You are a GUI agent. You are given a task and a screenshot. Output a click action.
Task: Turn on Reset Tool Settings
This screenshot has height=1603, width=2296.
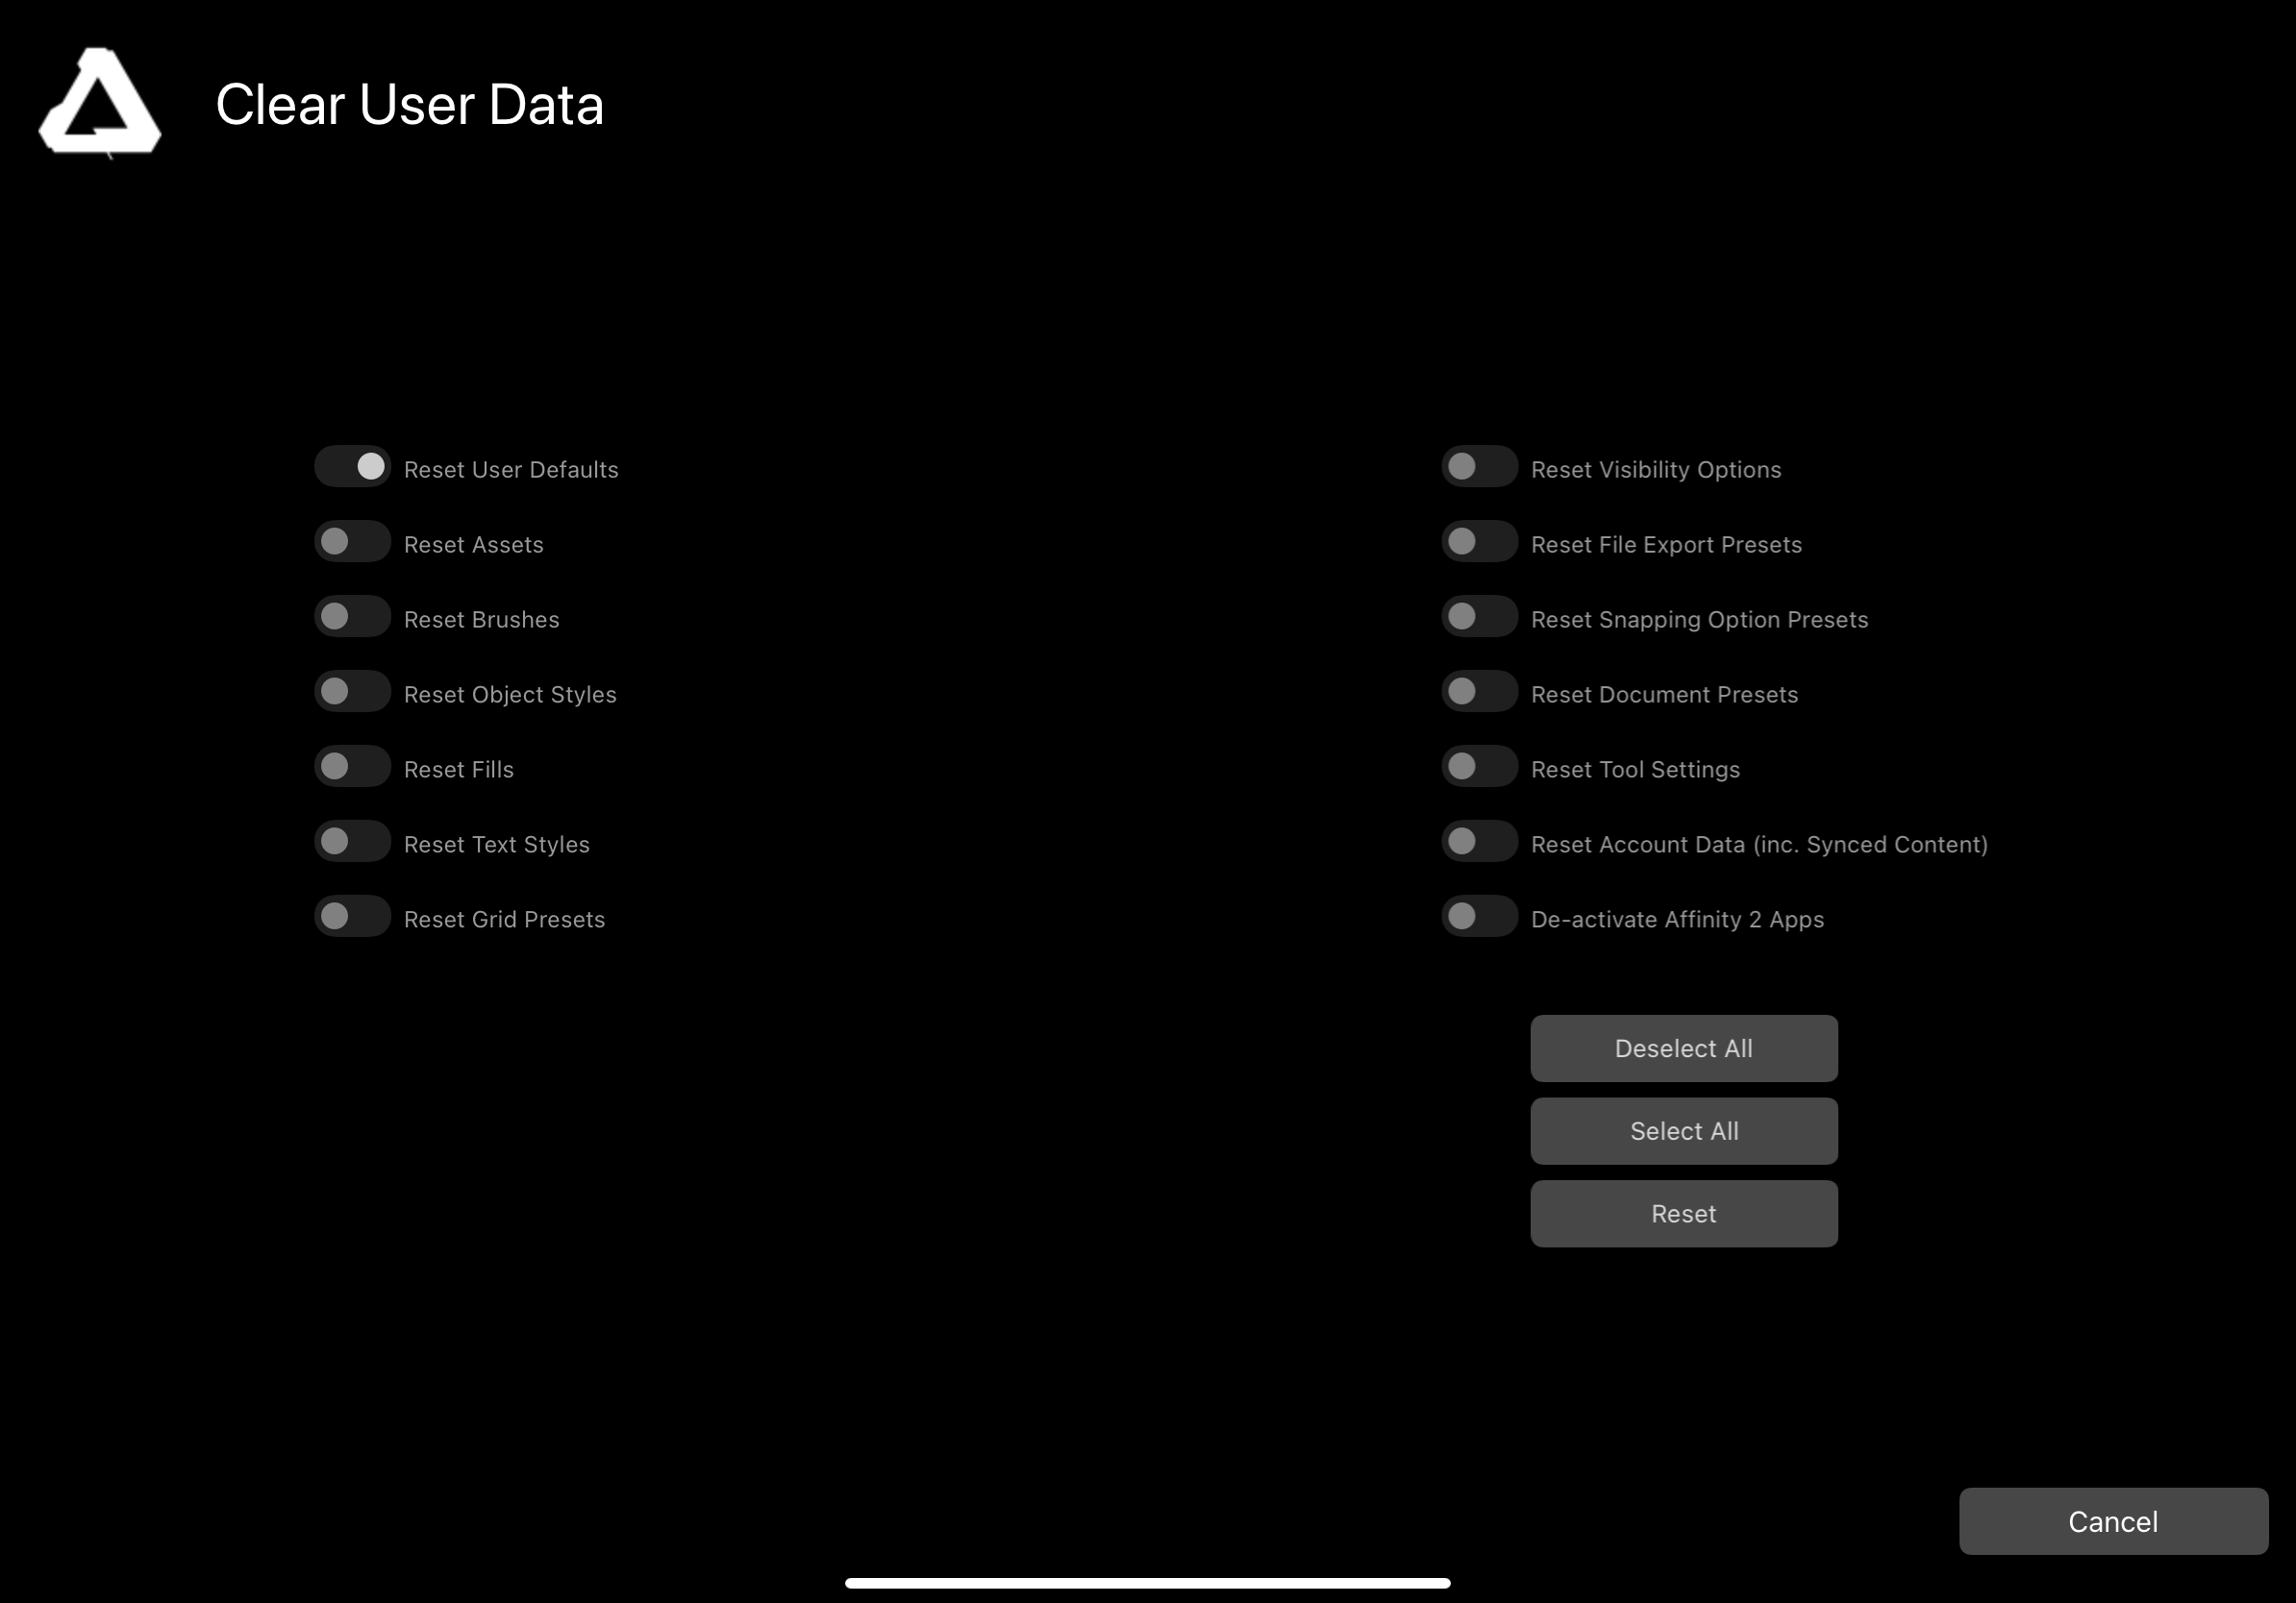[1479, 767]
